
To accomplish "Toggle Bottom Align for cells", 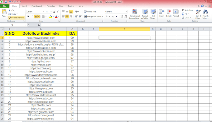I will coord(71,12).
